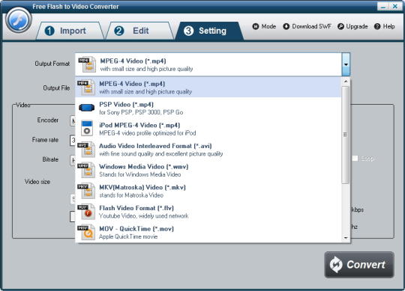Click the selected MPEG-4 Video format field
The width and height of the screenshot is (405, 291).
point(208,64)
